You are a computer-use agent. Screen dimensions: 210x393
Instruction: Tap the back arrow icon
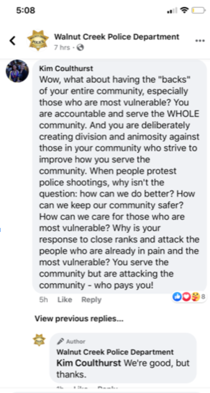tap(12, 41)
